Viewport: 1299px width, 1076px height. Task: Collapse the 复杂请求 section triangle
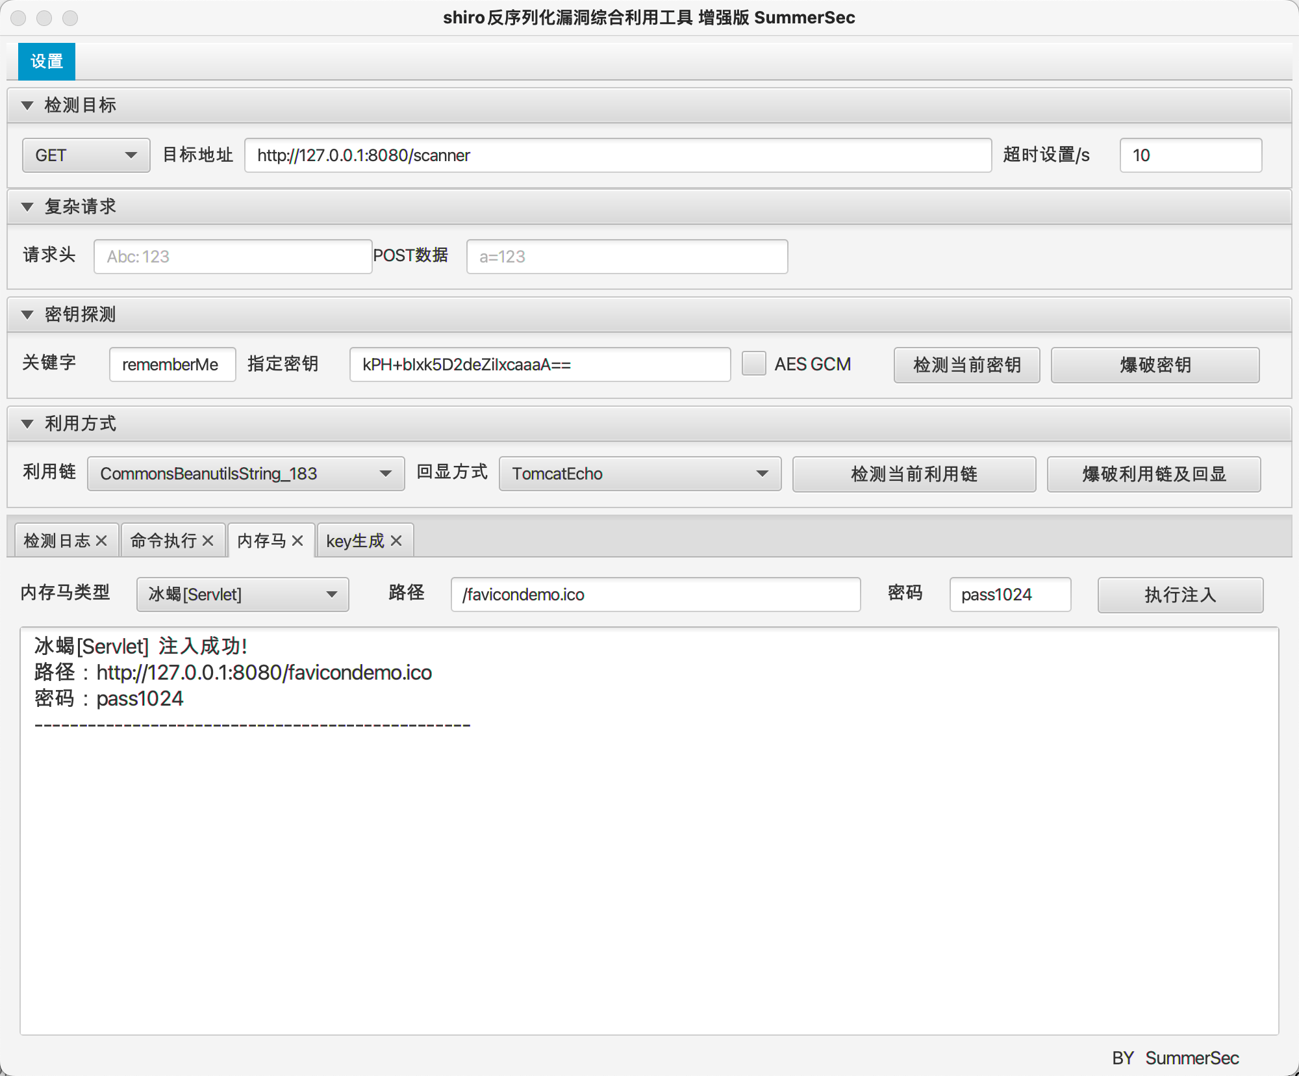[27, 207]
